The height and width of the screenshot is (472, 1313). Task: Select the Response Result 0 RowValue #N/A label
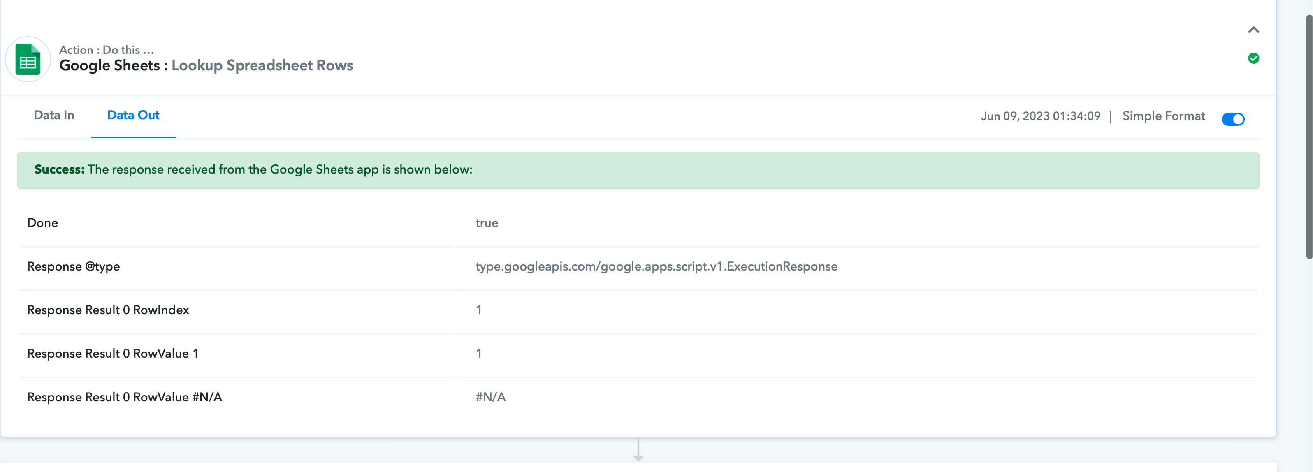(124, 397)
